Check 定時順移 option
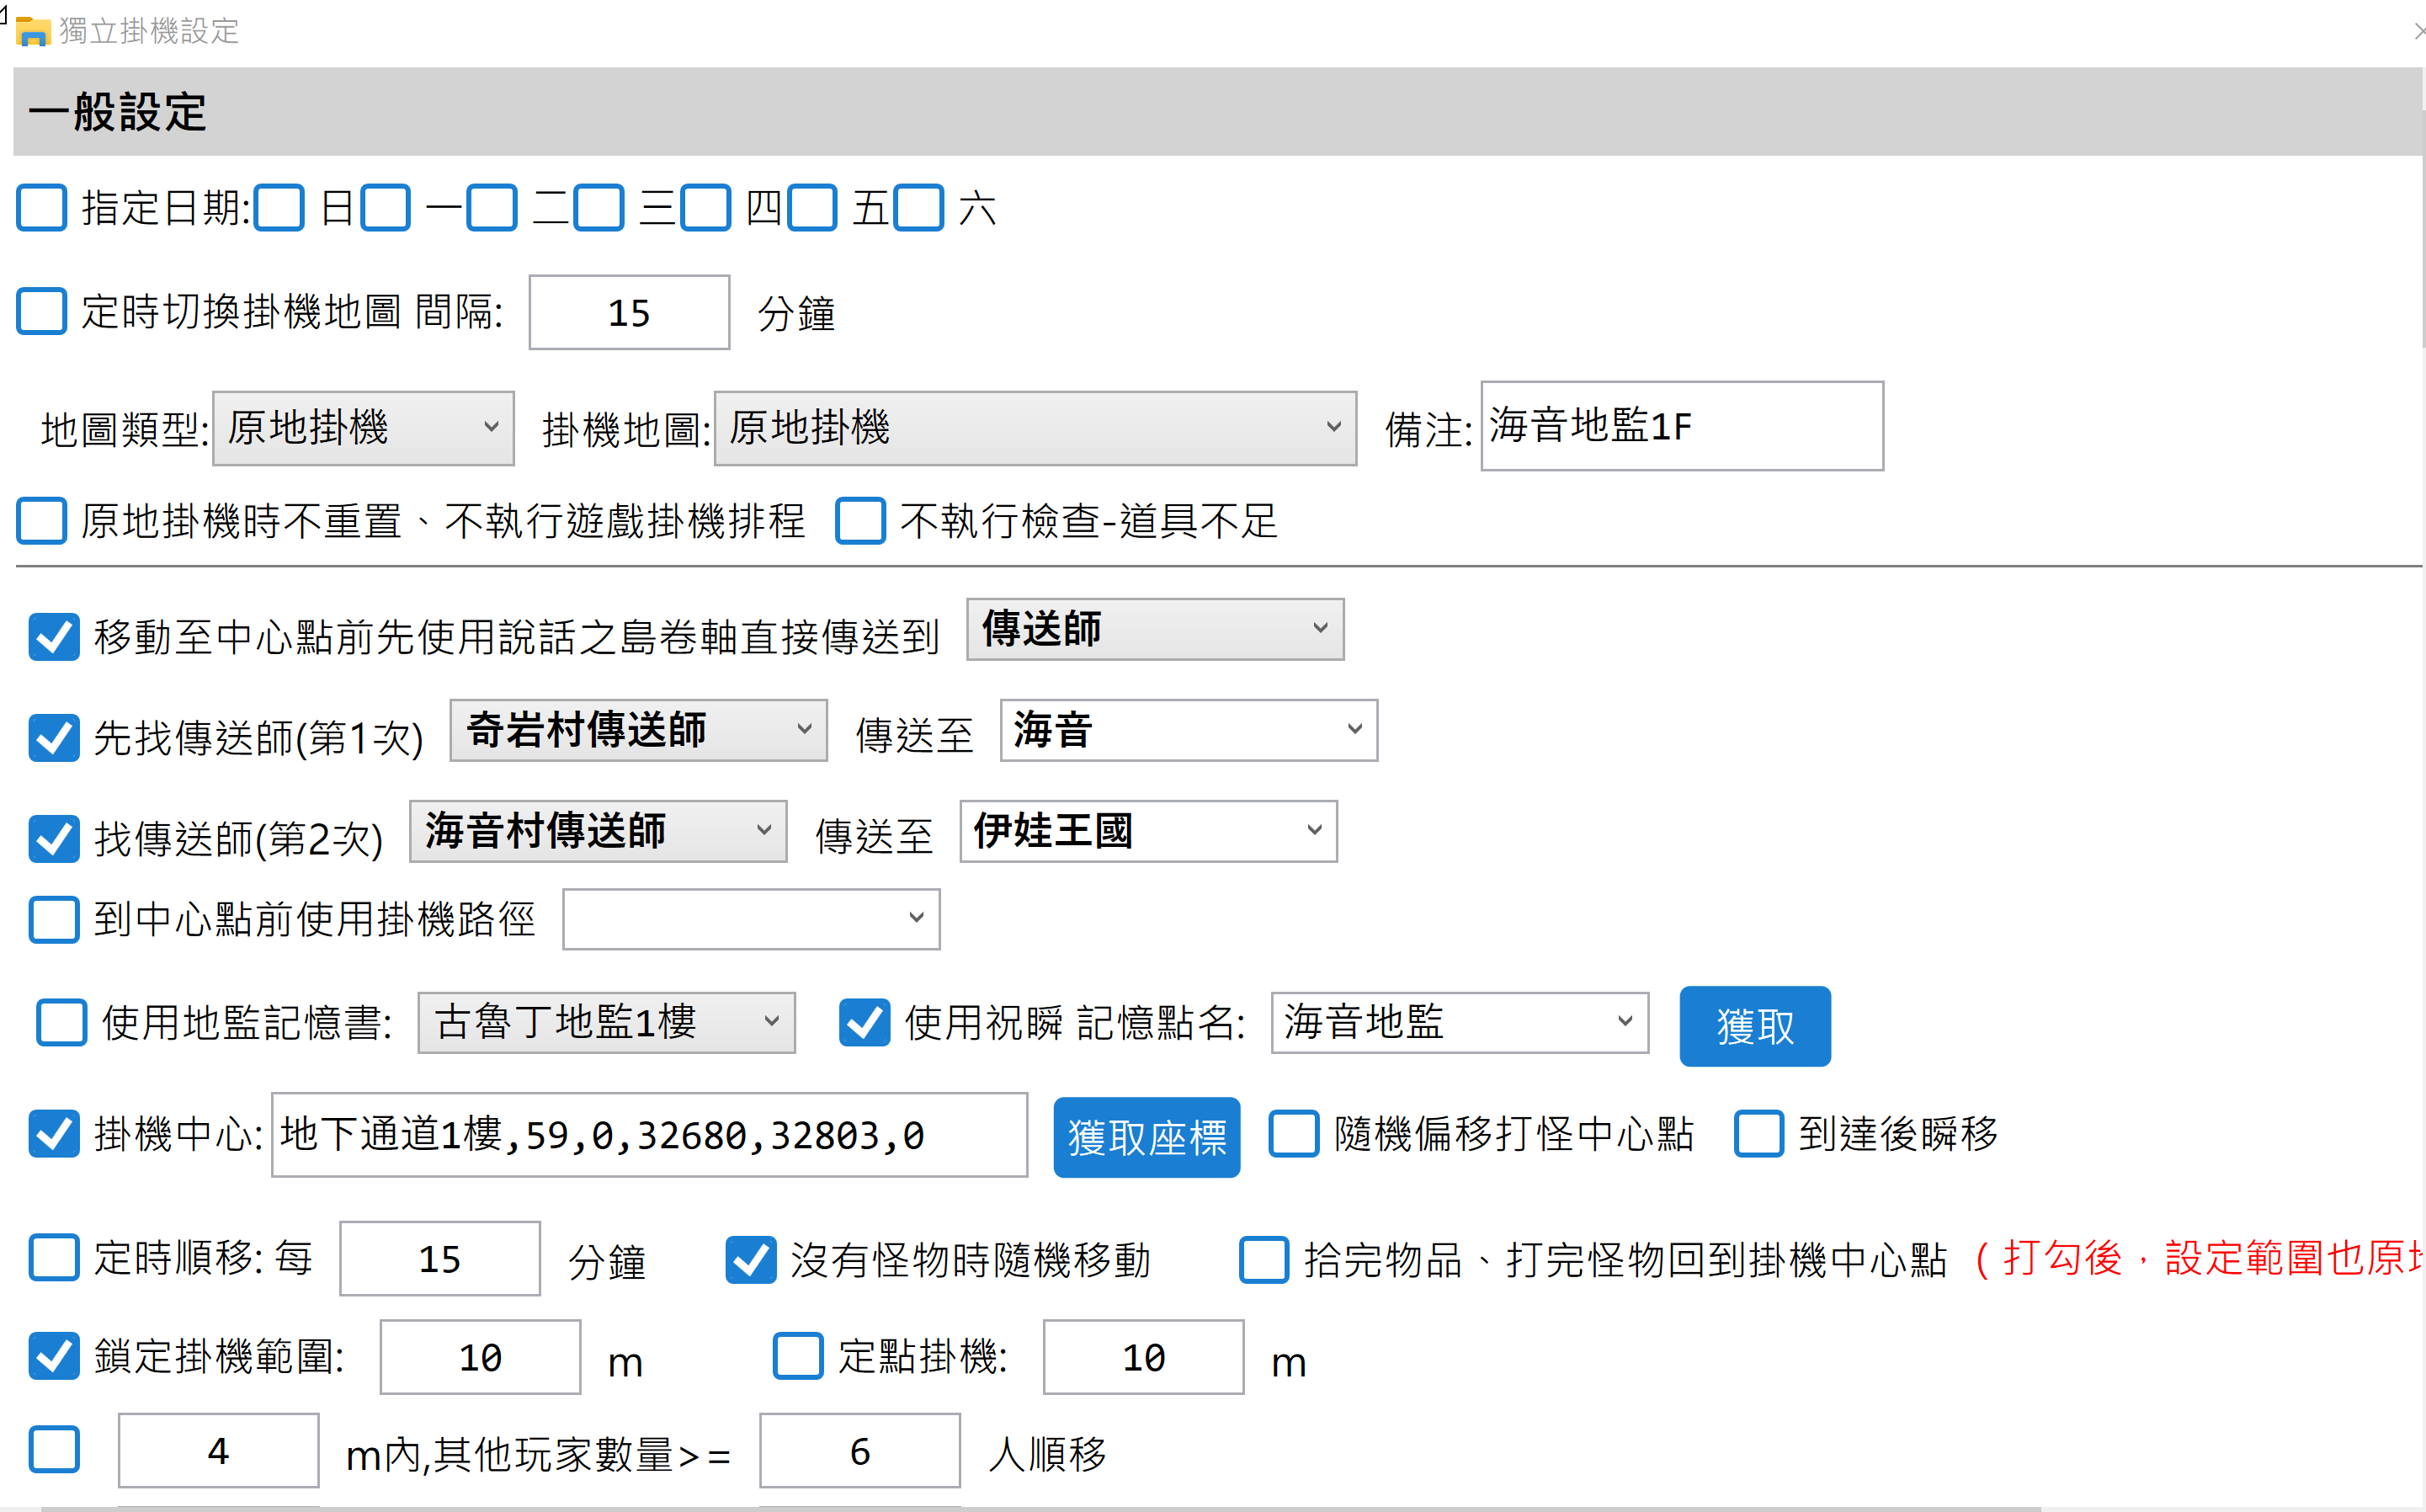This screenshot has width=2426, height=1512. [54, 1258]
